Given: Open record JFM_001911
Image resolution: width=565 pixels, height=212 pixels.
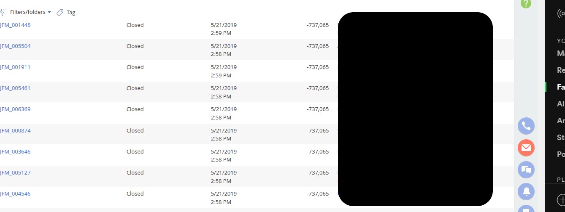Looking at the screenshot, I should click(x=15, y=67).
